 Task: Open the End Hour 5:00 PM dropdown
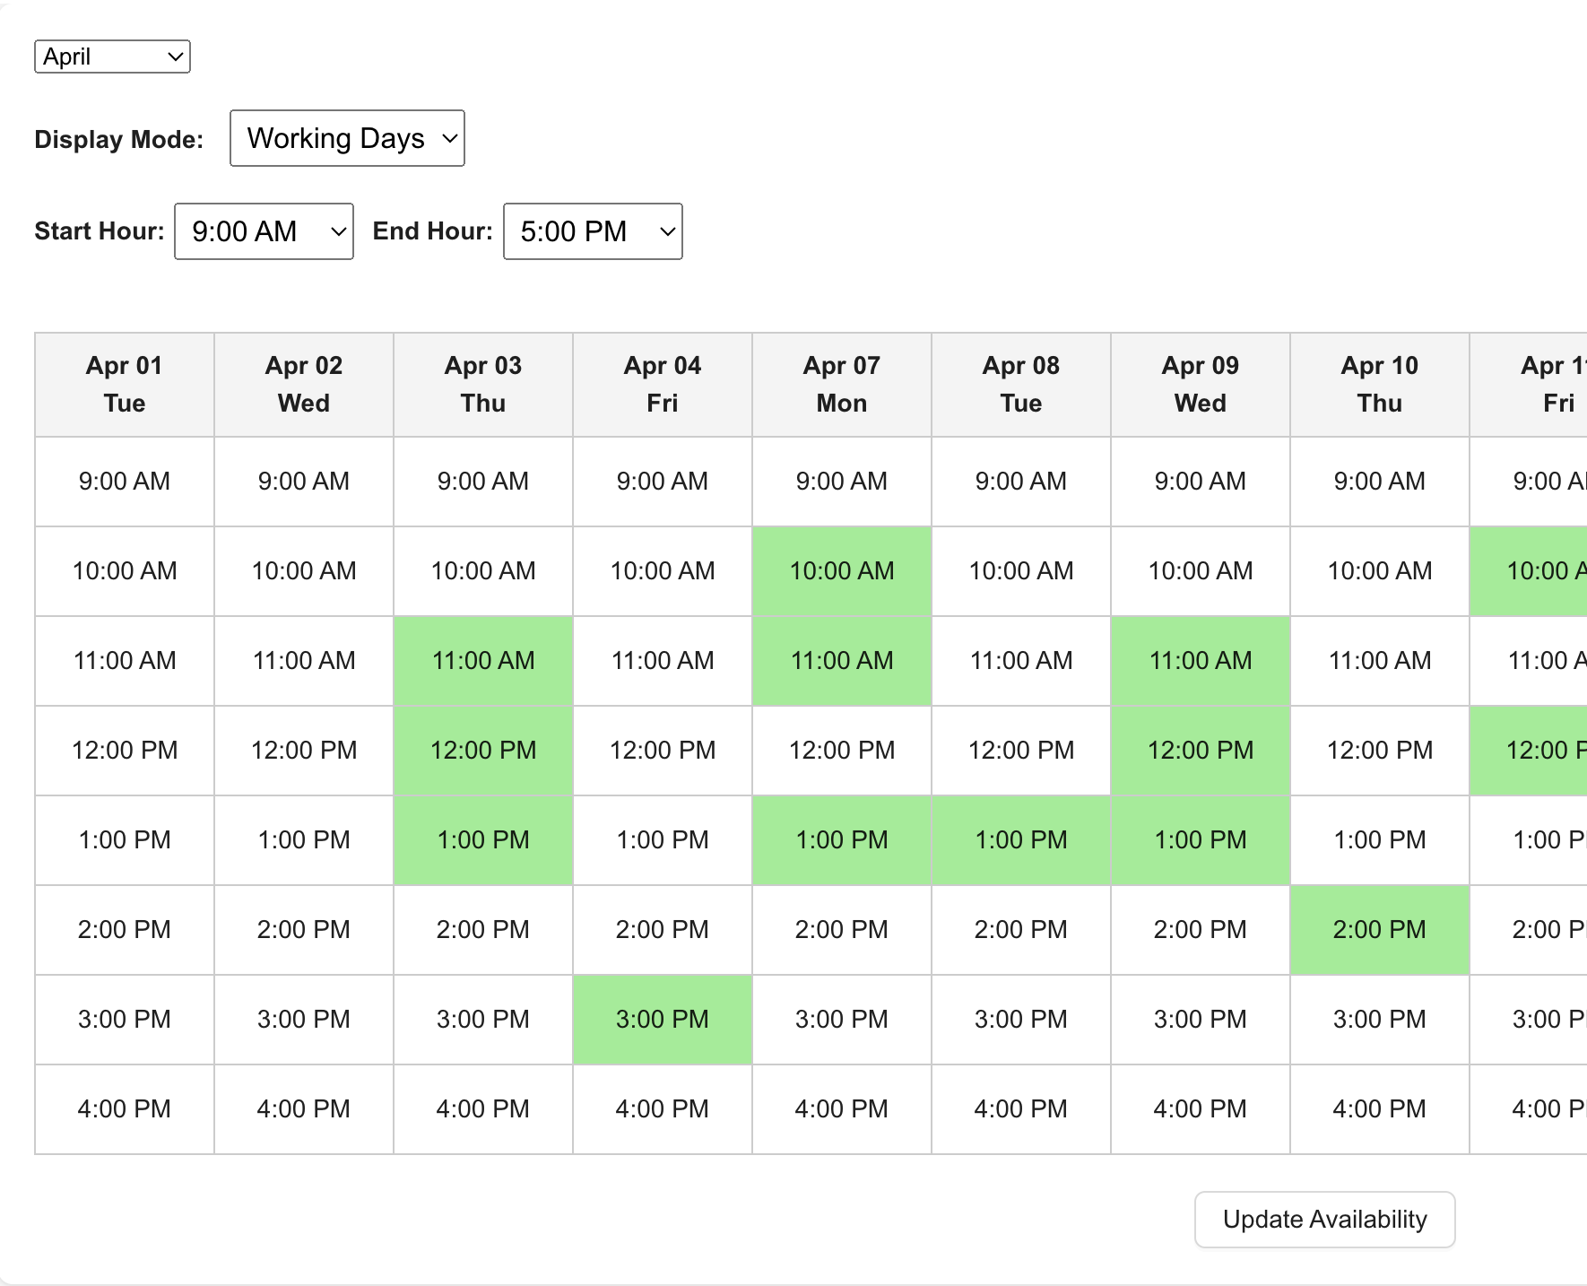point(593,231)
